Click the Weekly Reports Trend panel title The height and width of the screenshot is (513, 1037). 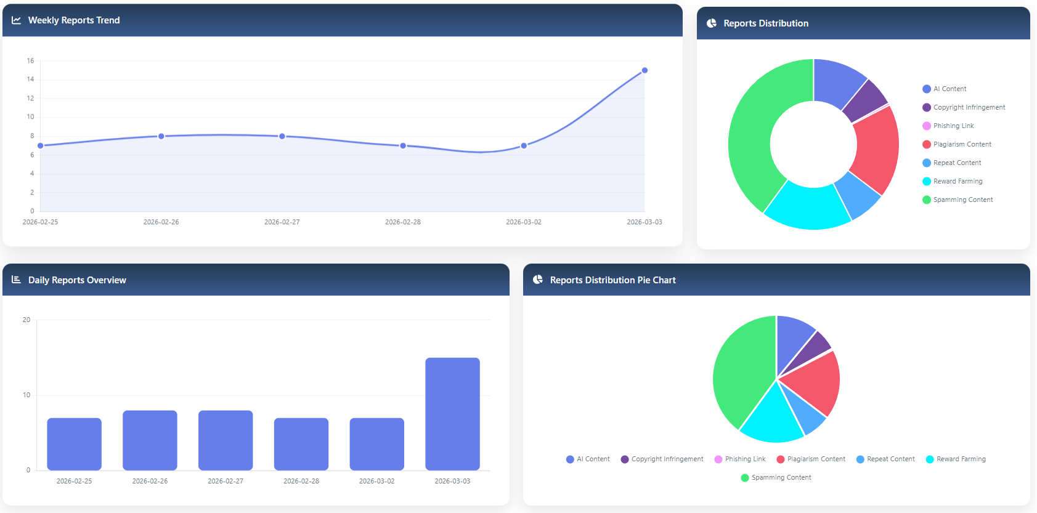coord(74,20)
